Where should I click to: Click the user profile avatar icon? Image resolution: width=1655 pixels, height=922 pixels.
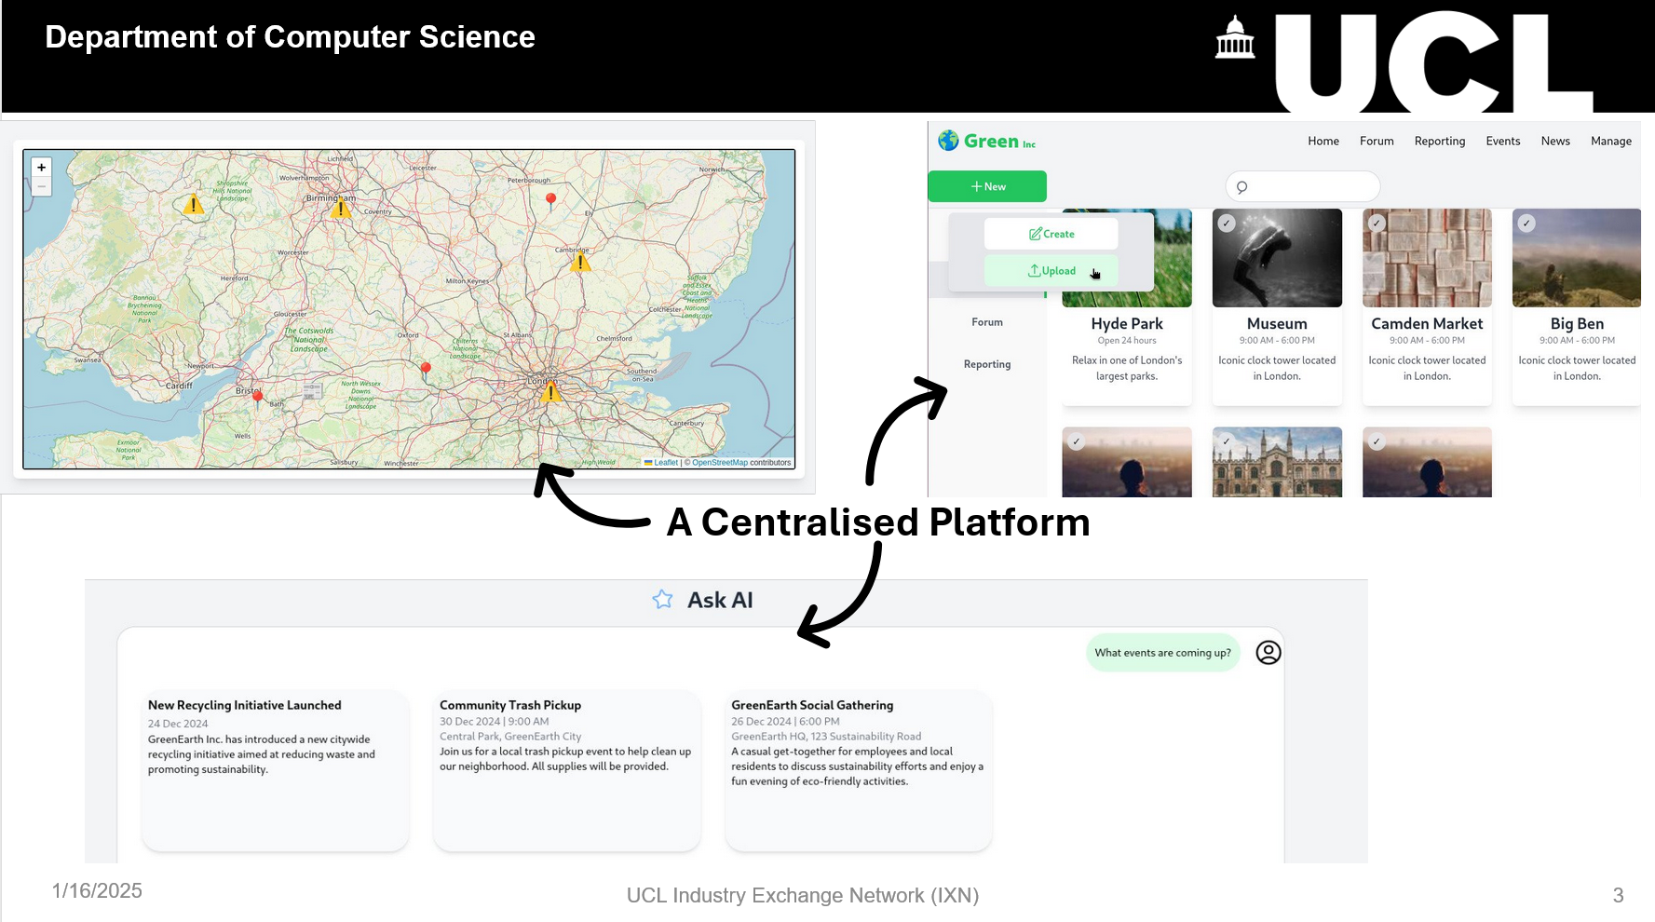[1268, 653]
